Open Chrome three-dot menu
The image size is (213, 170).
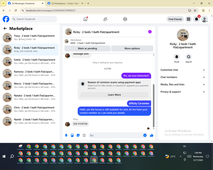(x=209, y=10)
